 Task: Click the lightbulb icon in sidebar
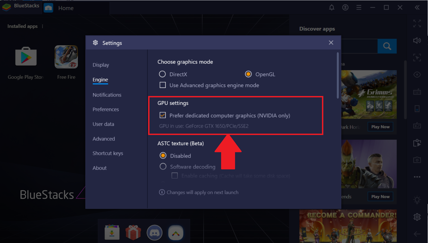417,200
